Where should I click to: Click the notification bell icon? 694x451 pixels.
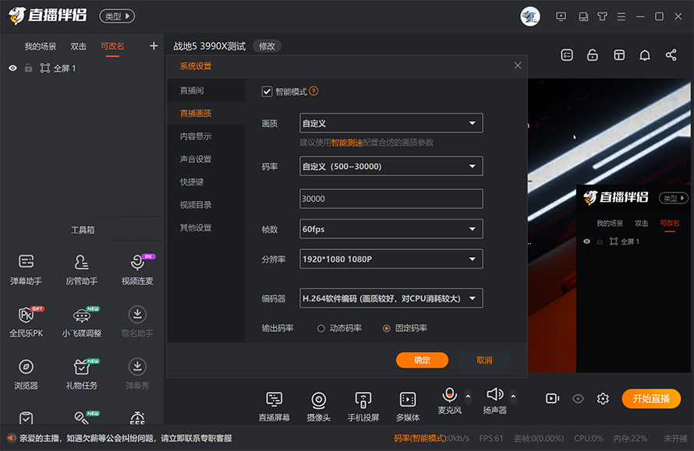tap(645, 55)
